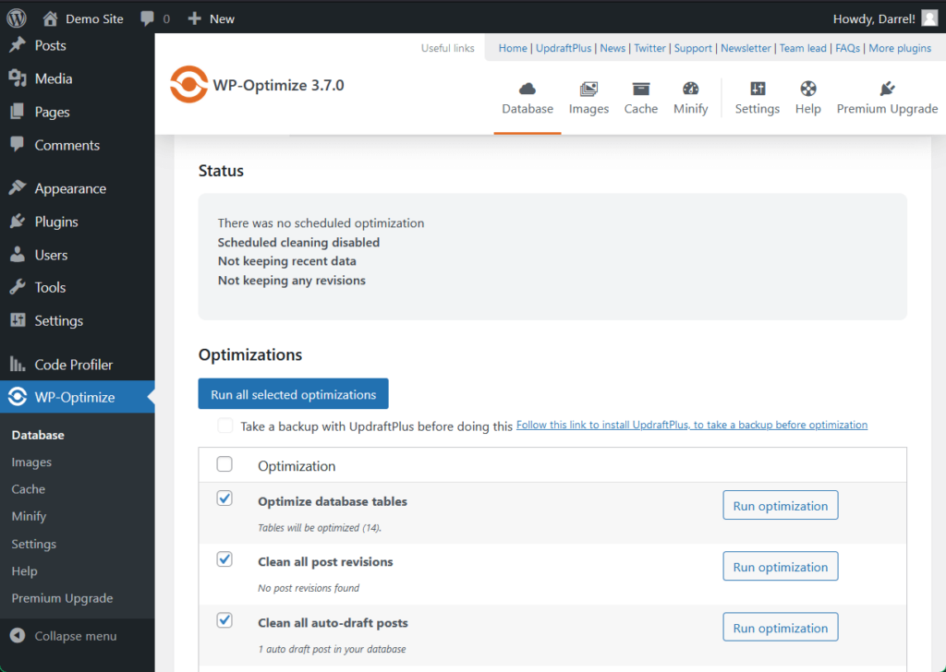Click the Premium Upgrade plug icon
This screenshot has height=672, width=946.
[887, 90]
